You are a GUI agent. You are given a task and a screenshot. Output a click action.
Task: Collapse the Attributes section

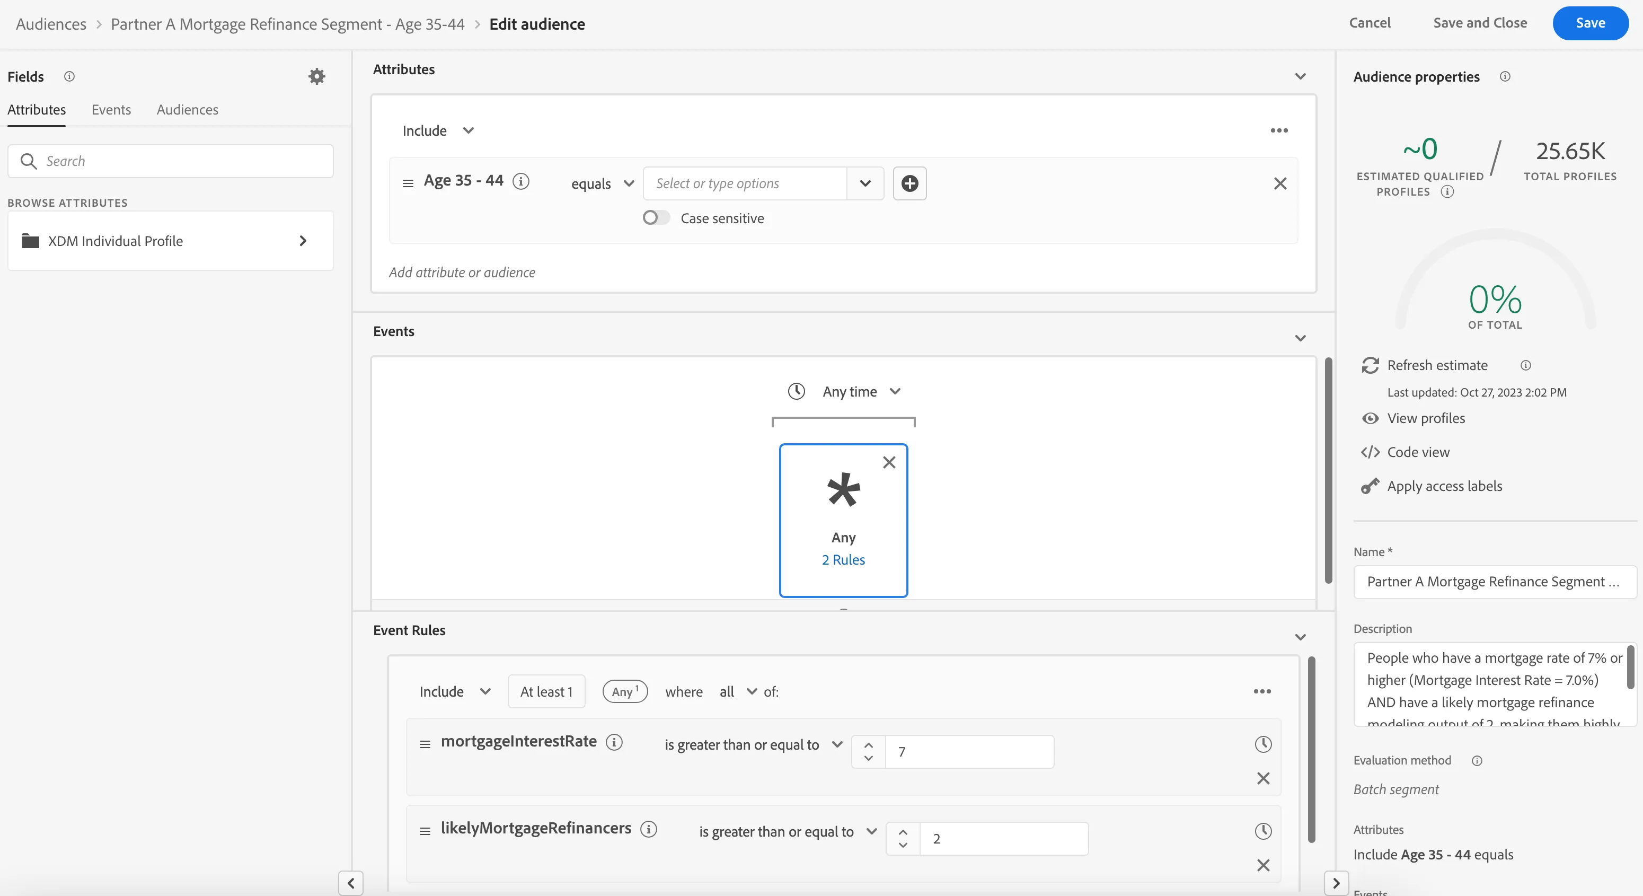tap(1301, 76)
